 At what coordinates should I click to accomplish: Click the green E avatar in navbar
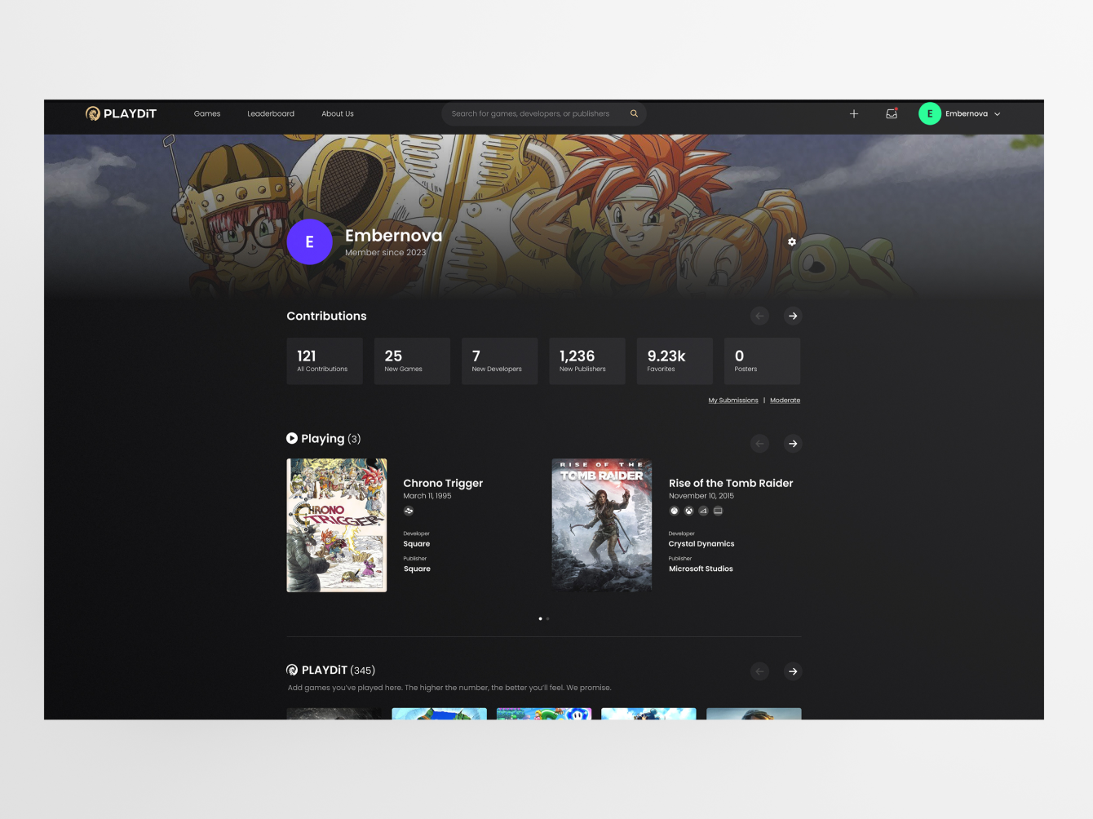click(930, 113)
